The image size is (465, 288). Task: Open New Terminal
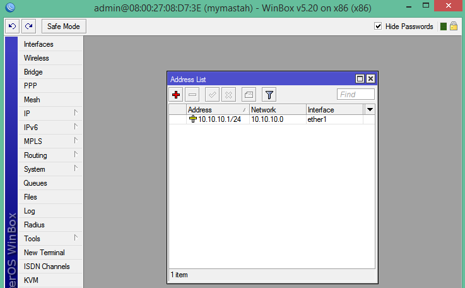point(50,253)
